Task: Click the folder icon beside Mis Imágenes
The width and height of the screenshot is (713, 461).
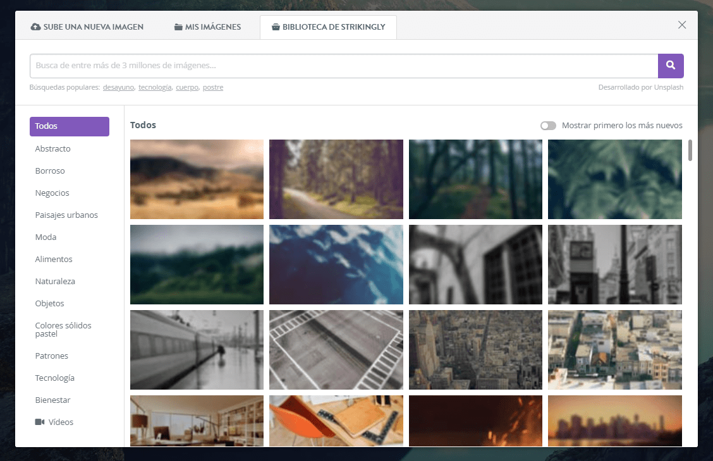Action: point(178,27)
